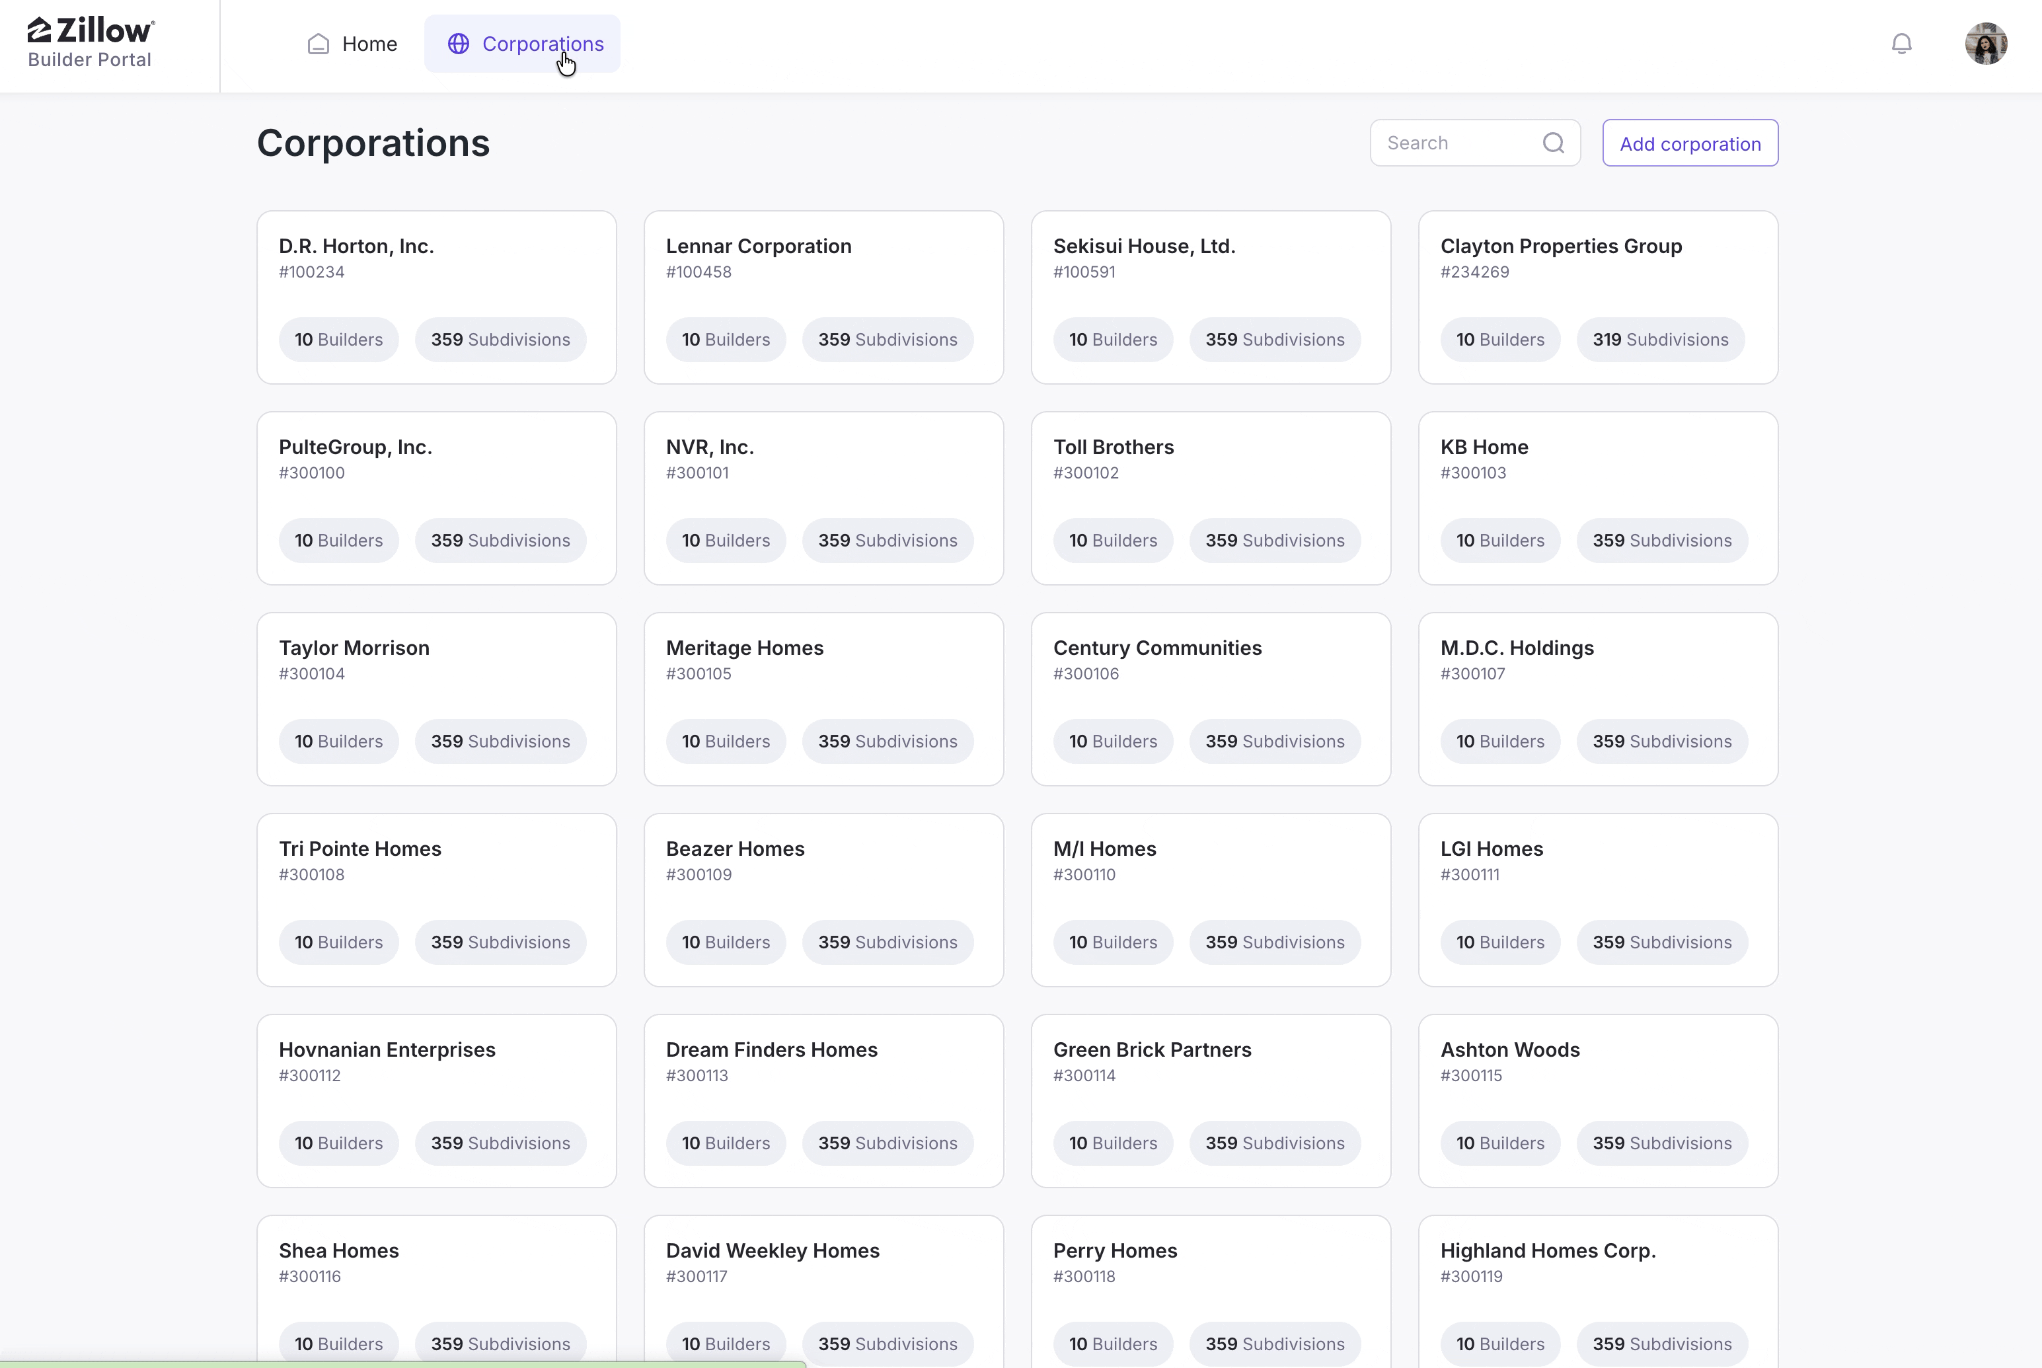The height and width of the screenshot is (1368, 2042).
Task: Open the Ashton Woods card
Action: [x=1598, y=1101]
